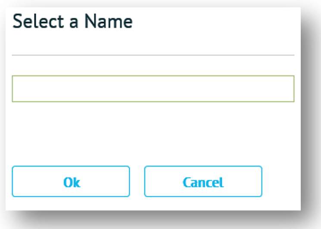Click the Ok button
The image size is (321, 229).
click(71, 182)
